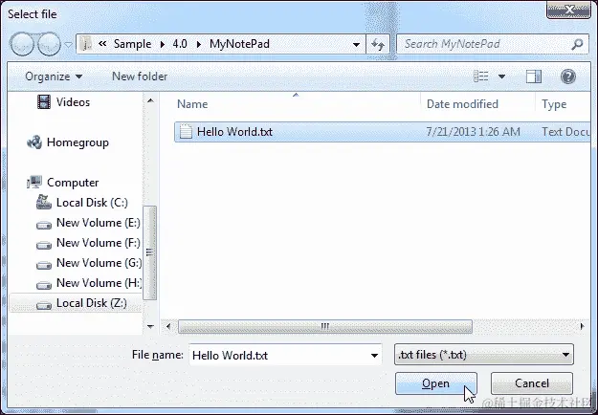Open the .txt files filter dropdown

484,355
